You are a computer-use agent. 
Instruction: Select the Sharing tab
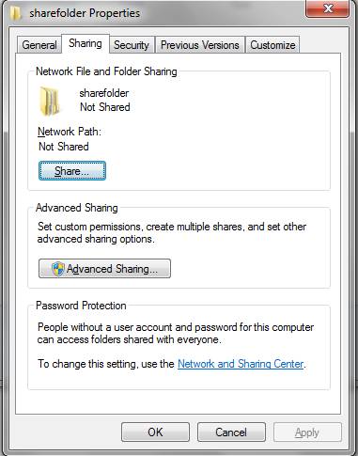pos(86,43)
